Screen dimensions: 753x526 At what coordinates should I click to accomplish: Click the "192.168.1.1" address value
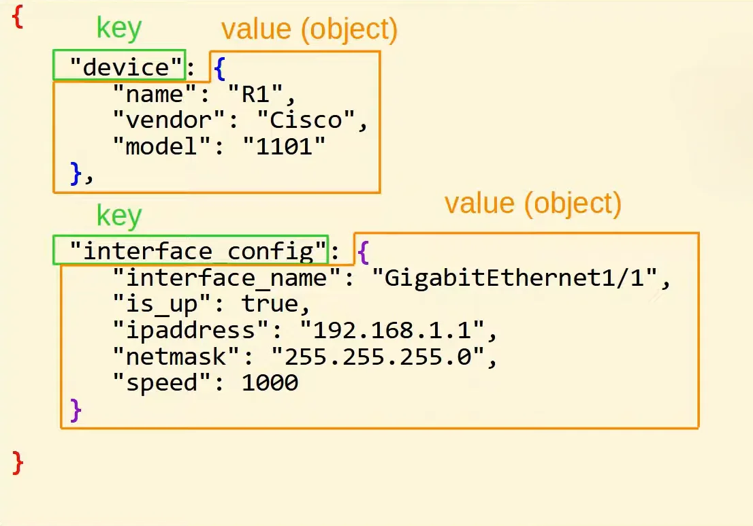392,330
